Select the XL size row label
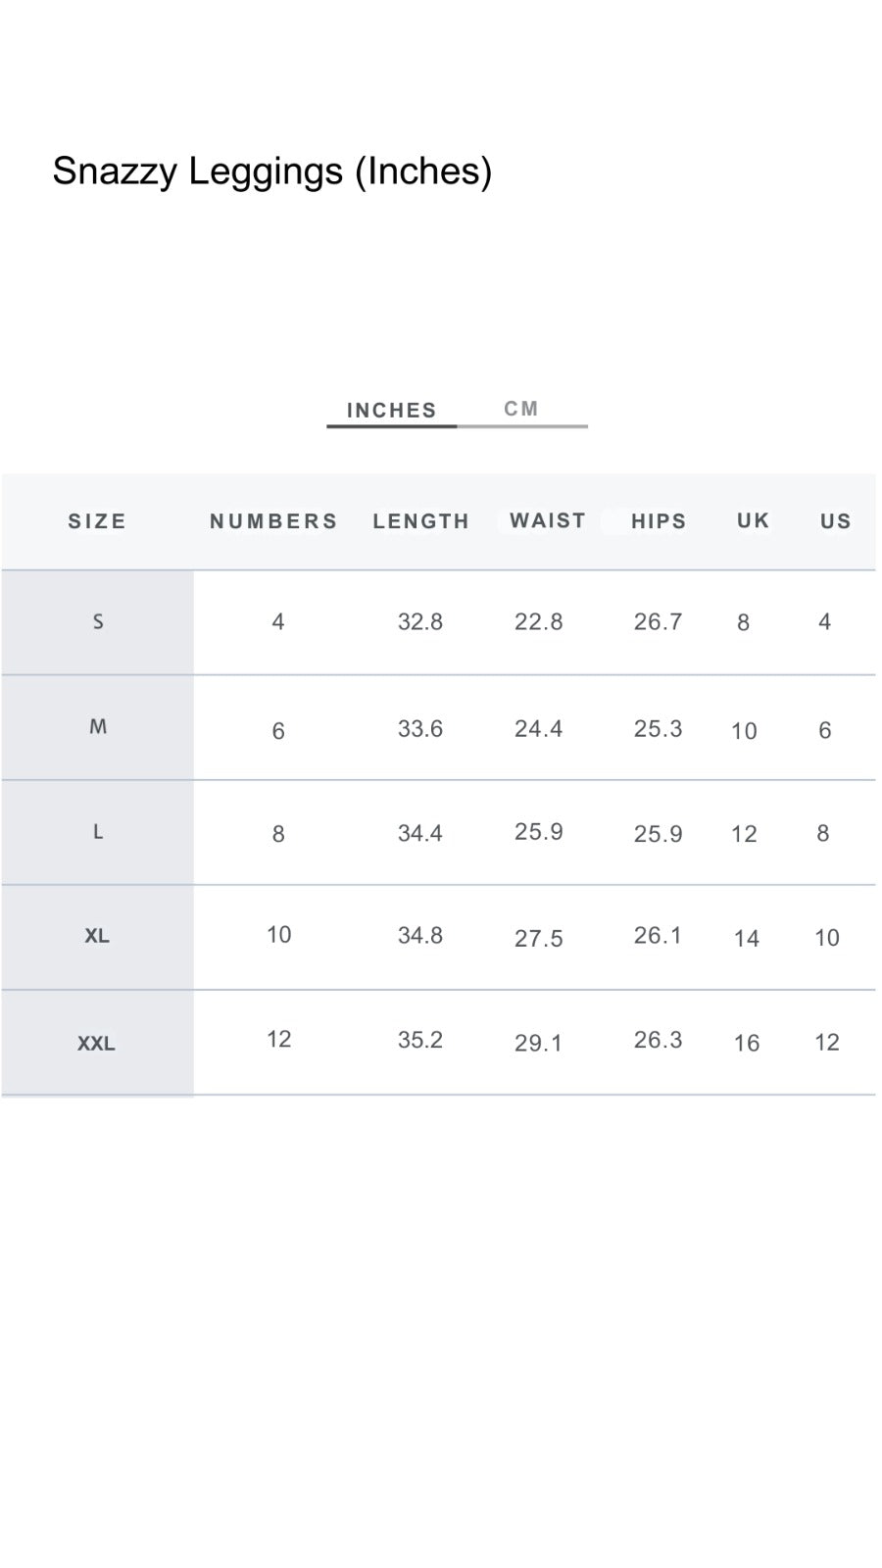 point(97,936)
